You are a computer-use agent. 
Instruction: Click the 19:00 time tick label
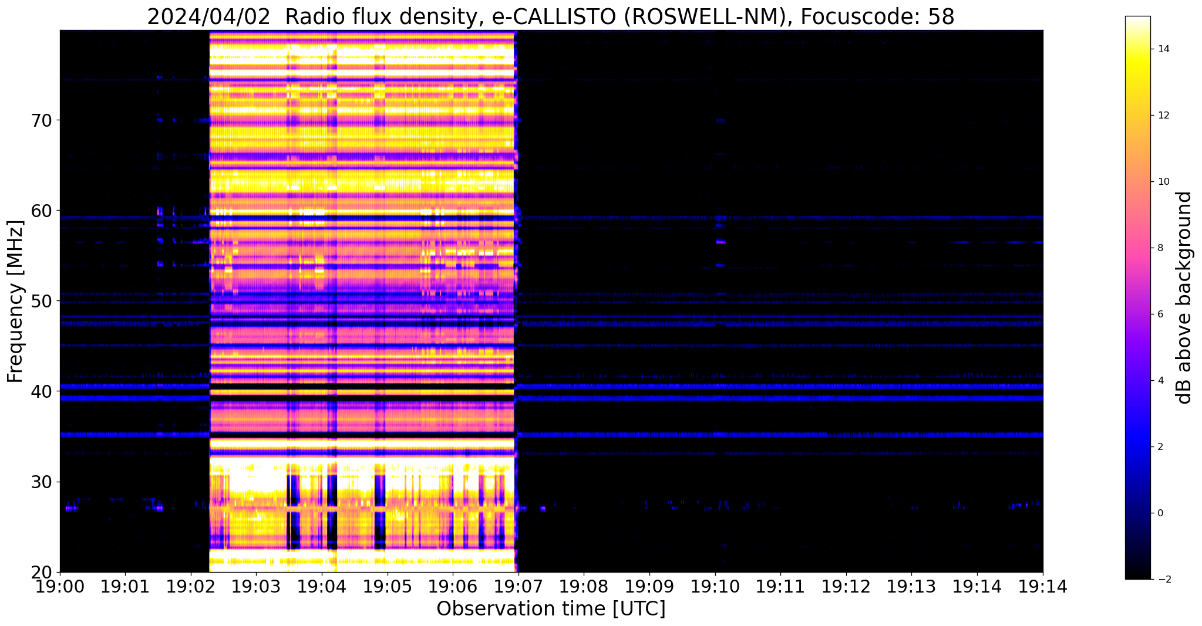60,586
